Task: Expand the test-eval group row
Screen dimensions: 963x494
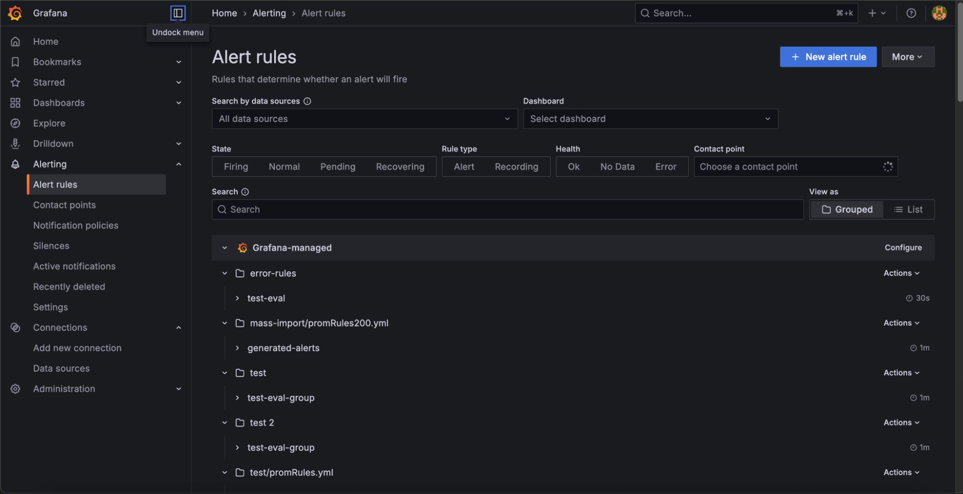Action: tap(237, 298)
